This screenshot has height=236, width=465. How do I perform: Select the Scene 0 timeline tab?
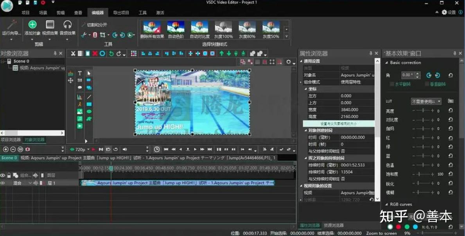point(9,158)
